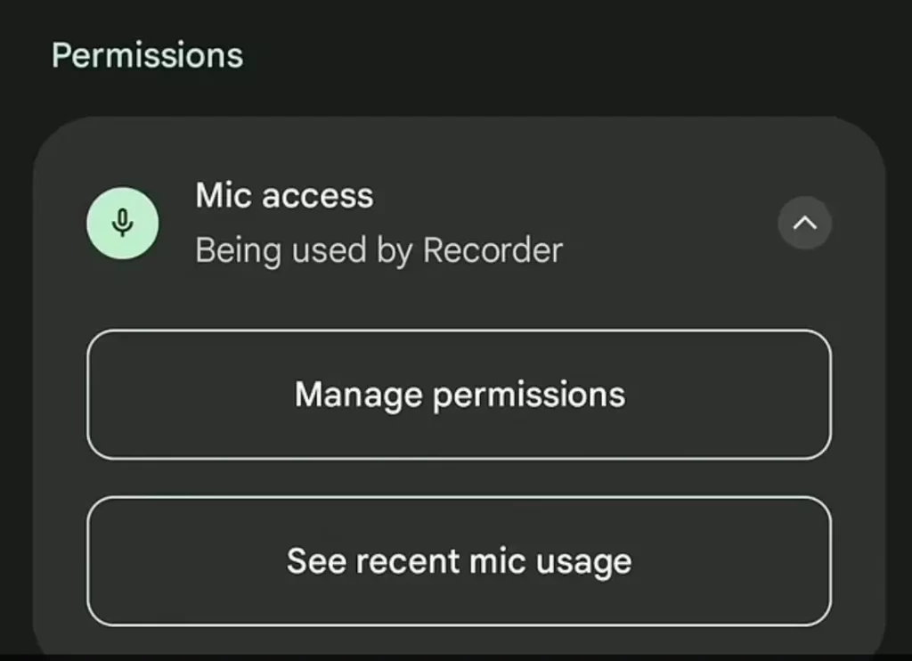Tap the Mic access row header
912x661 pixels.
(x=460, y=224)
